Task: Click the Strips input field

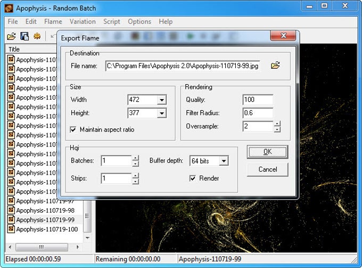Action: click(x=117, y=178)
